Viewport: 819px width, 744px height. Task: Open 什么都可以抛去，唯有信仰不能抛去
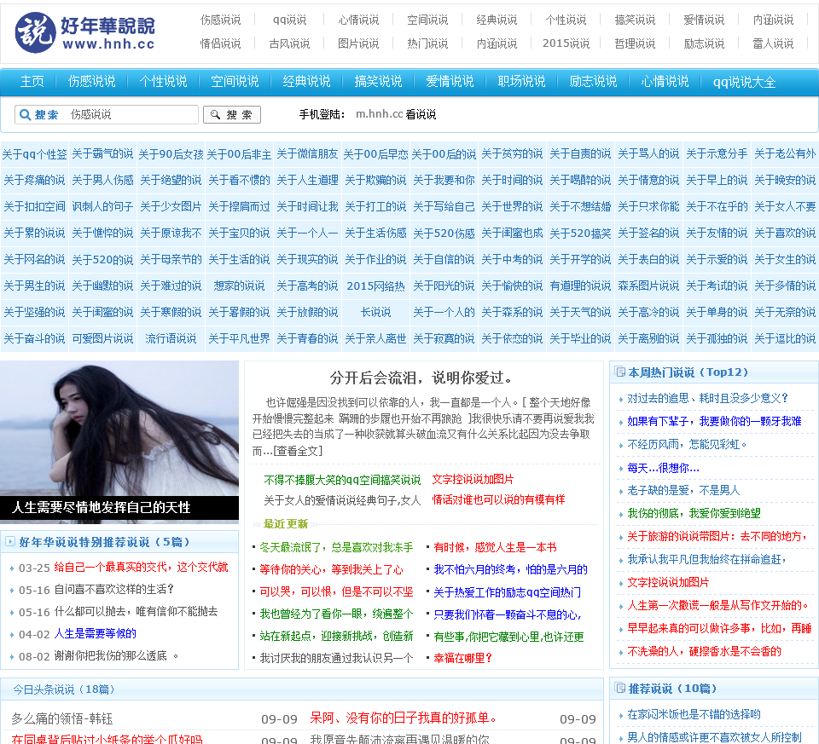click(x=136, y=612)
